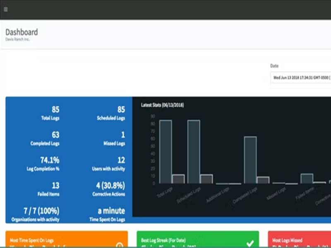Open the Most Logs Missed red card
This screenshot has height=248, width=331.
pyautogui.click(x=299, y=239)
